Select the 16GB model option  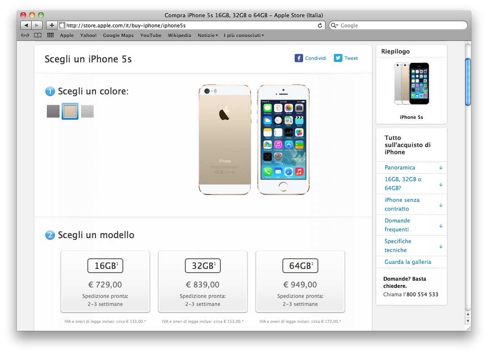(105, 282)
